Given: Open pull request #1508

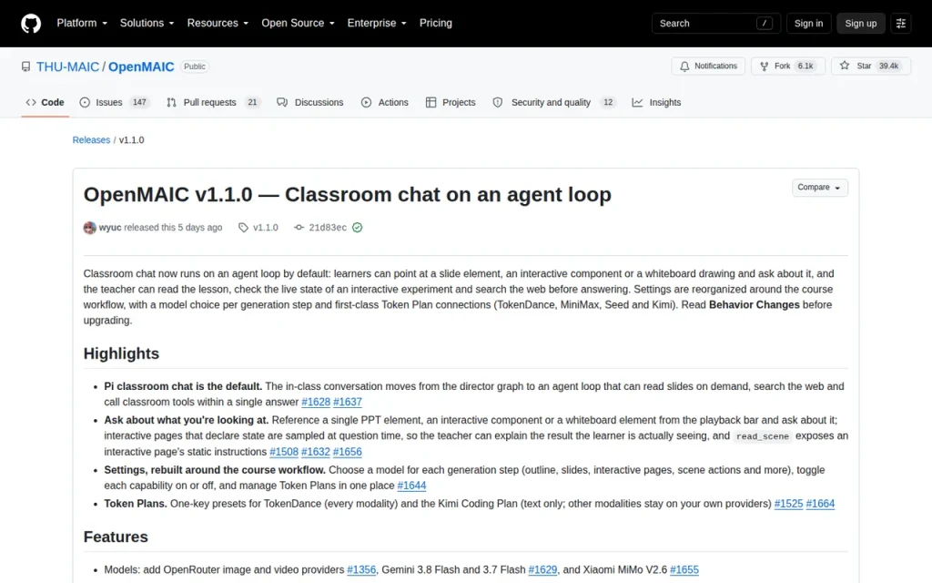Looking at the screenshot, I should (x=284, y=452).
